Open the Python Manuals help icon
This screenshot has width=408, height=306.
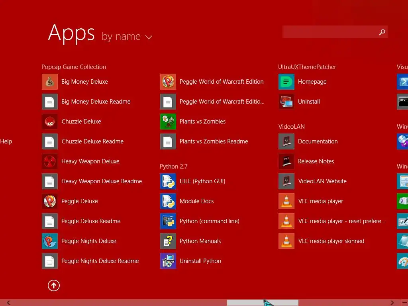tap(168, 241)
